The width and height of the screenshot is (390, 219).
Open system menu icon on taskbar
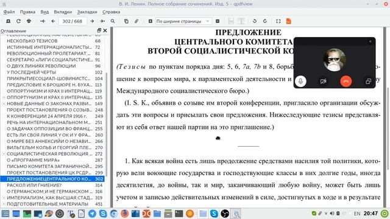[5, 214]
